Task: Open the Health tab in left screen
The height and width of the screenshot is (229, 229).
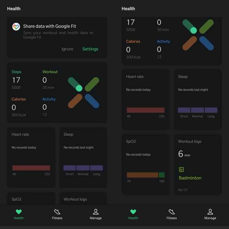Action: coord(19,214)
